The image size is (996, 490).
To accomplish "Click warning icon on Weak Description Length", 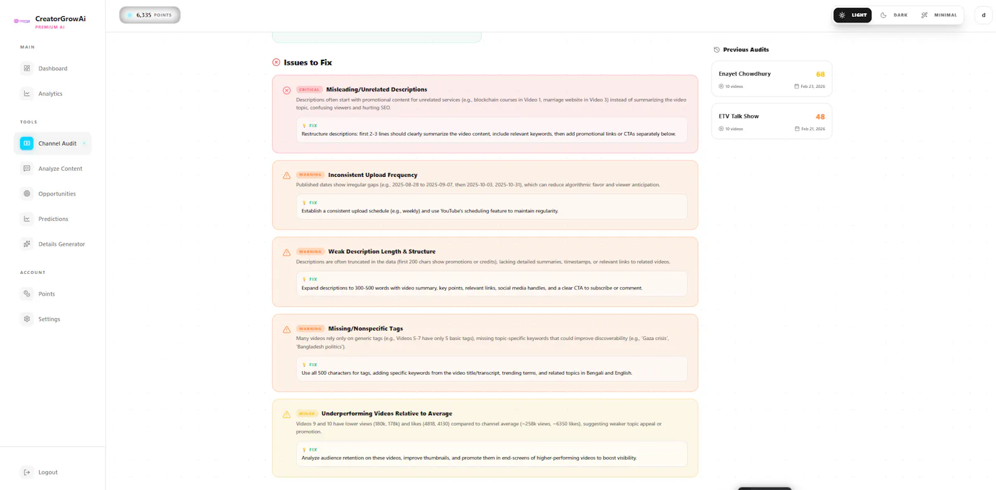I will click(x=287, y=253).
